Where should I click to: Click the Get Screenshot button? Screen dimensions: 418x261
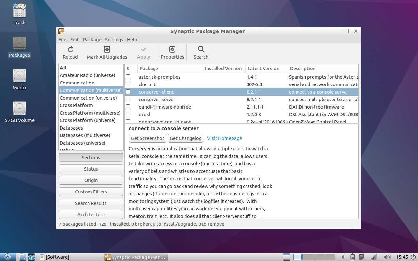click(147, 138)
